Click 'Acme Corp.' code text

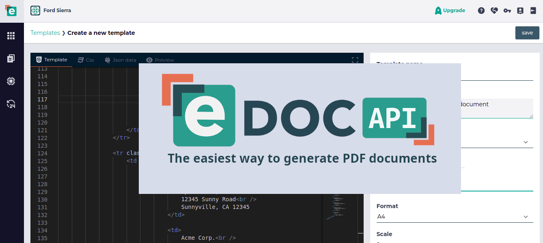pyautogui.click(x=198, y=238)
